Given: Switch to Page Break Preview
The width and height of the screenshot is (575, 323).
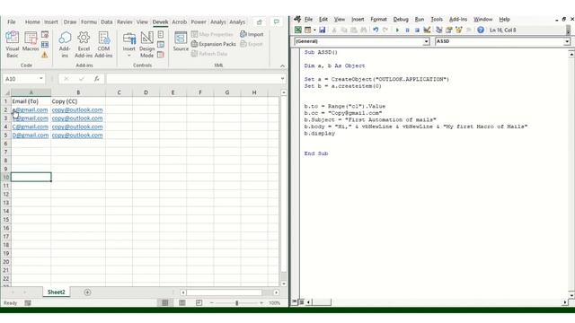Looking at the screenshot, I should [x=199, y=303].
